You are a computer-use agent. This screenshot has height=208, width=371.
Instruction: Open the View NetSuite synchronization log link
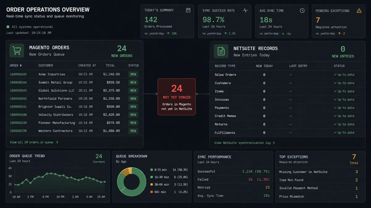[x=245, y=143]
